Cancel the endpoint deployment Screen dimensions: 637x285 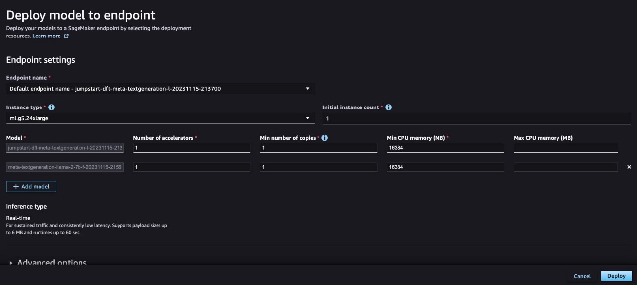(582, 276)
